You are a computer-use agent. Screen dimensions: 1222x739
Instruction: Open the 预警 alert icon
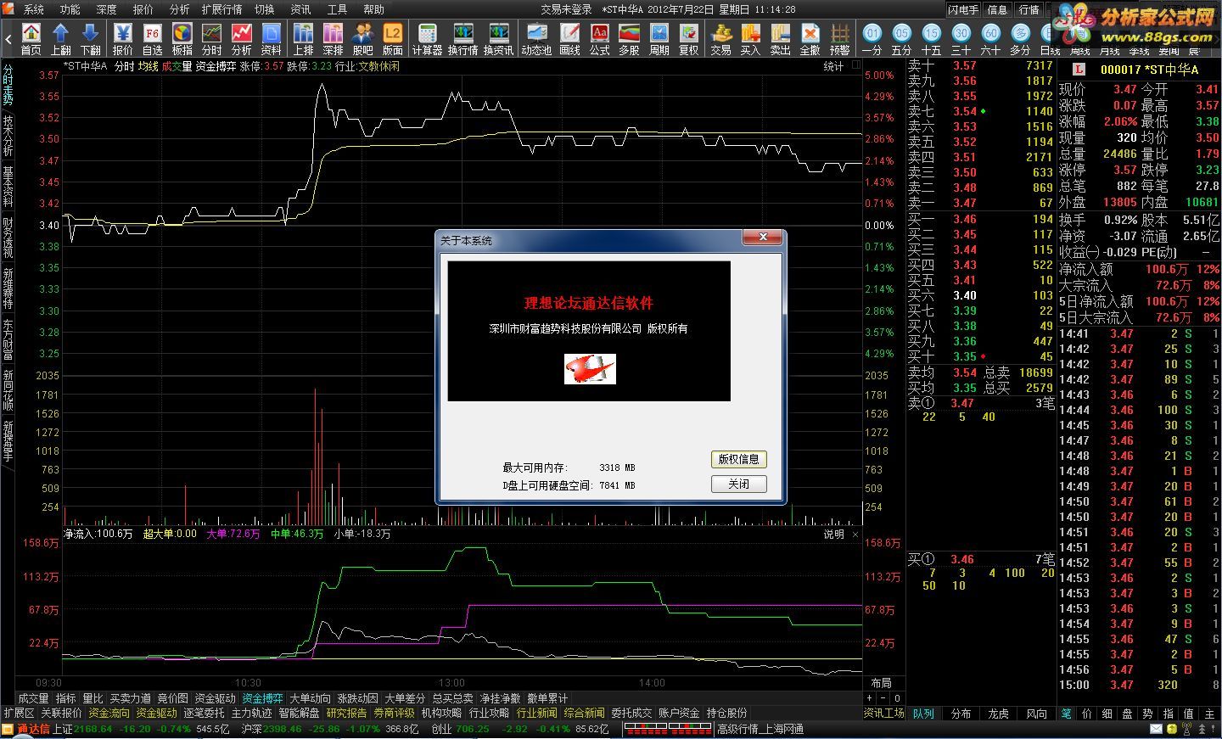840,39
